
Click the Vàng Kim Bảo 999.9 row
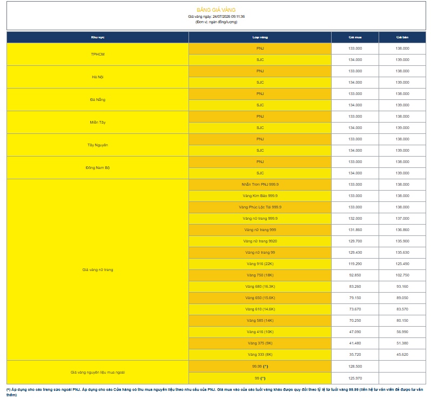[307, 195]
